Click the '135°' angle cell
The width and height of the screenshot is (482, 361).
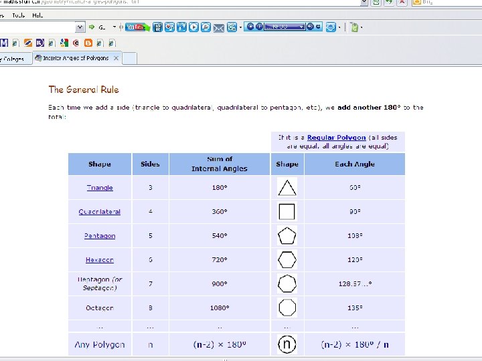tap(355, 308)
